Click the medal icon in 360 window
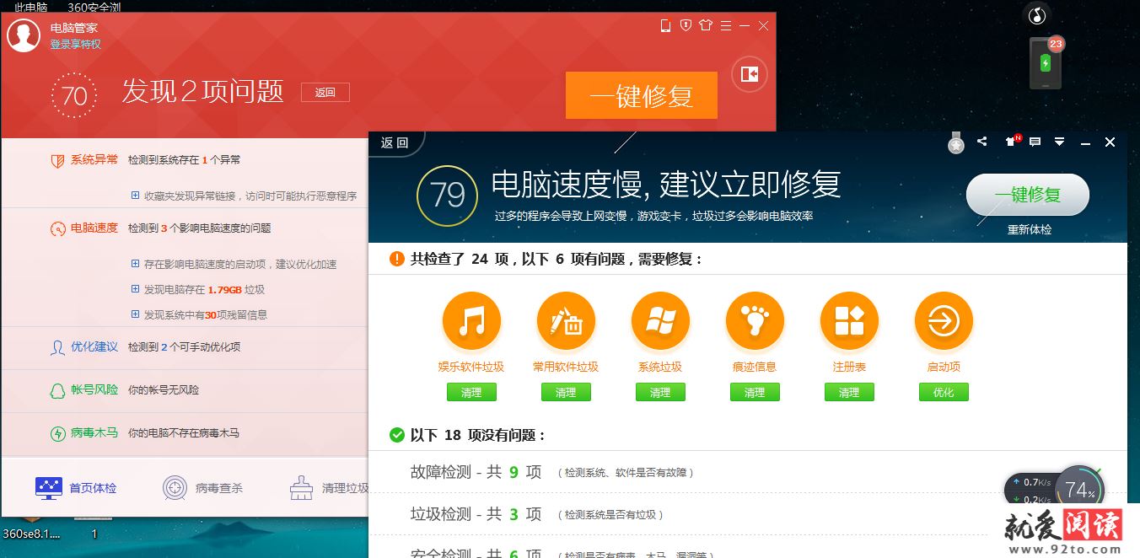The height and width of the screenshot is (558, 1140). coord(955,143)
